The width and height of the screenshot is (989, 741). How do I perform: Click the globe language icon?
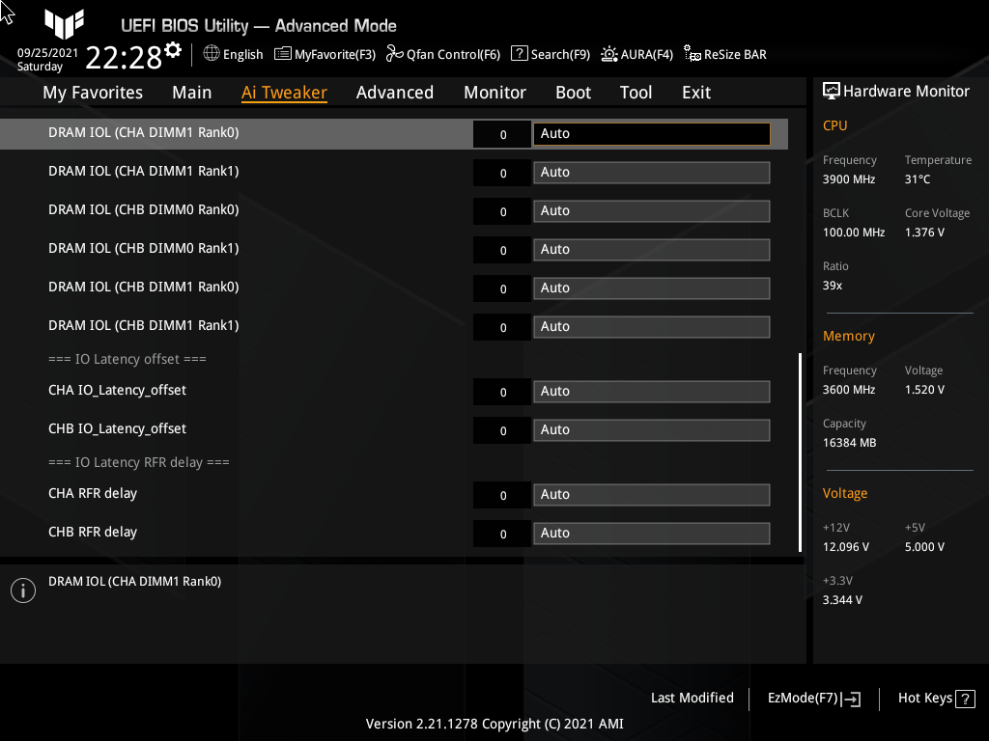(212, 54)
